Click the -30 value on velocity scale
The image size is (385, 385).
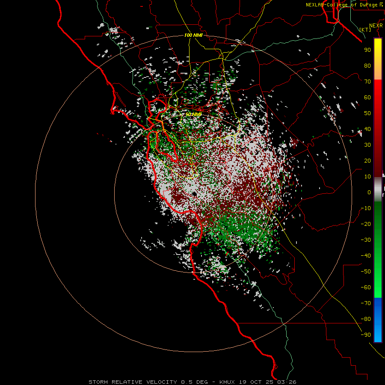coord(366,240)
